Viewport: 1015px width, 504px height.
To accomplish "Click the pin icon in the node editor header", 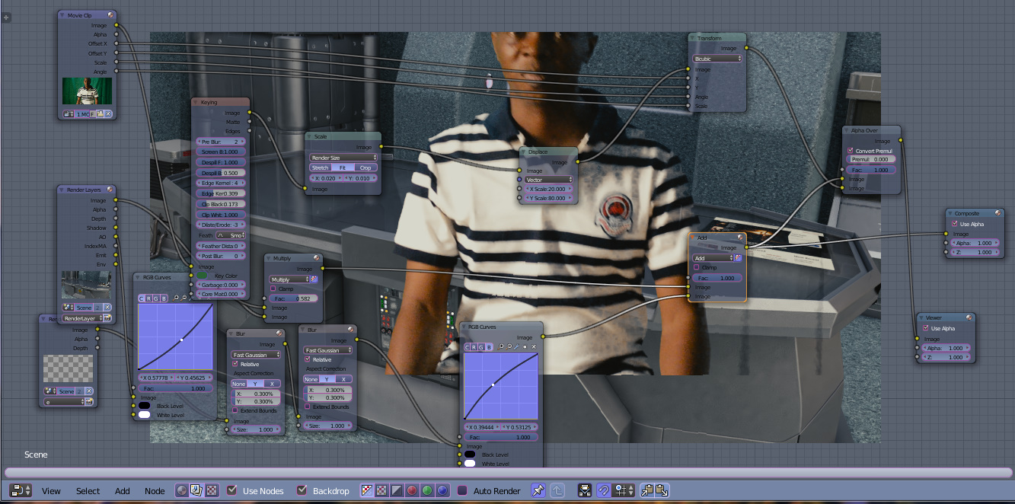I will [x=538, y=490].
